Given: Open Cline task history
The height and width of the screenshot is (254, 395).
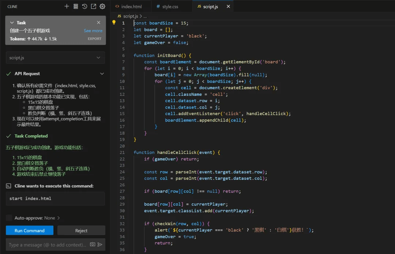Looking at the screenshot, I should [x=84, y=6].
